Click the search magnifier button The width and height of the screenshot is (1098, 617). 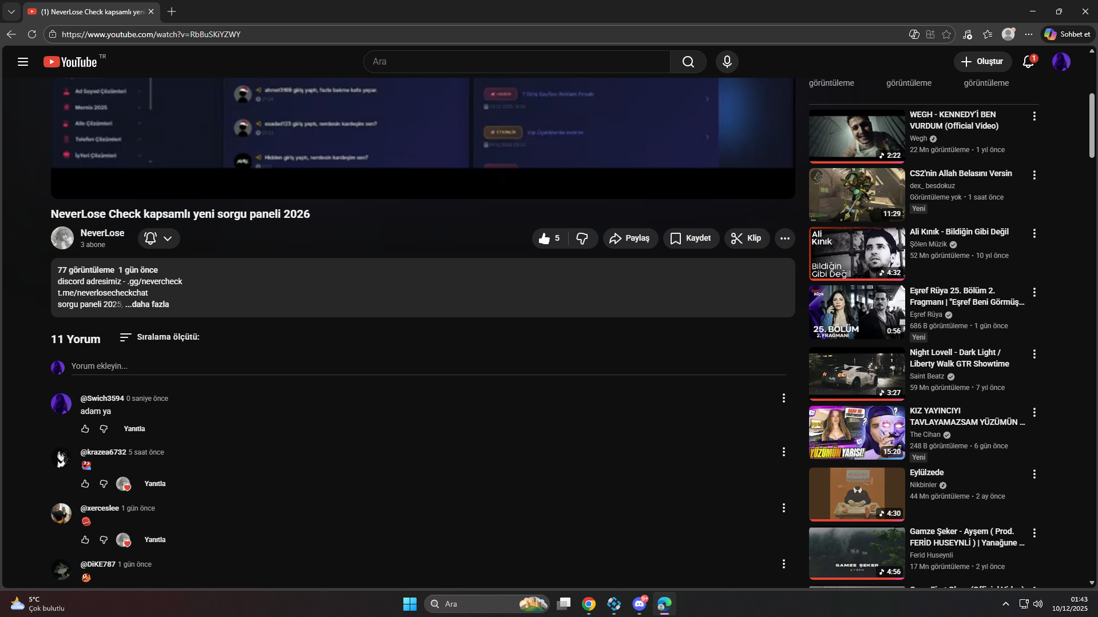coord(688,62)
